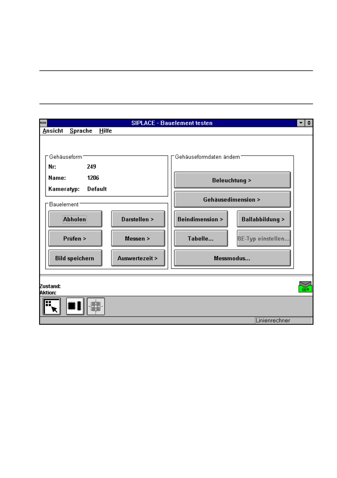Screen dimensions: 337x478
Task: Click the Abholen button
Action: [x=75, y=219]
